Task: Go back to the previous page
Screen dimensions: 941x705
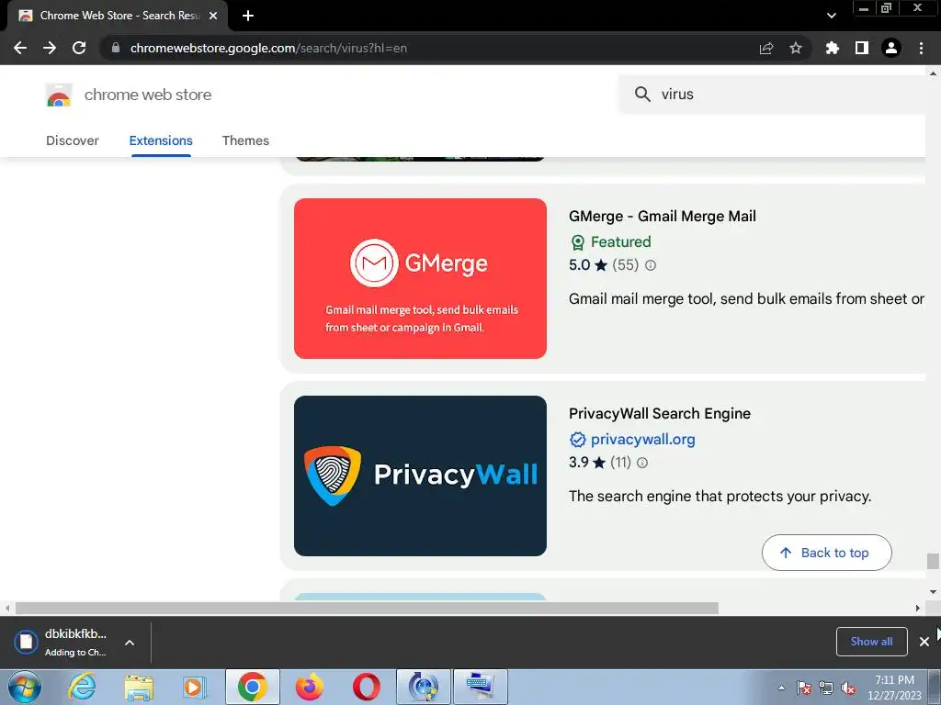Action: (x=20, y=48)
